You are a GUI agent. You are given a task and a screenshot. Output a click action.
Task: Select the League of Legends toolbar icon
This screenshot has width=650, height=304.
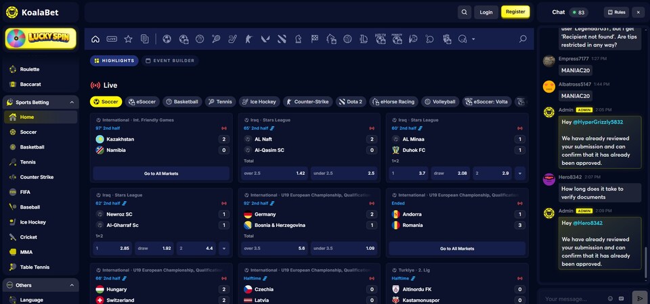pos(364,39)
